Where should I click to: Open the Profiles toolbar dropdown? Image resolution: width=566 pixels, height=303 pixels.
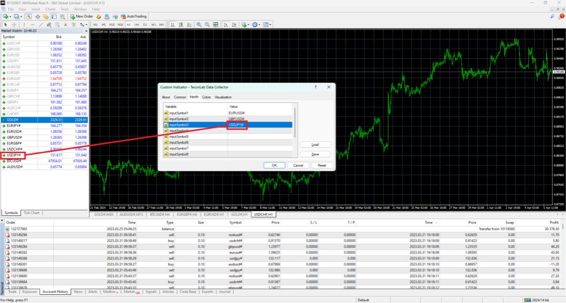coord(17,16)
